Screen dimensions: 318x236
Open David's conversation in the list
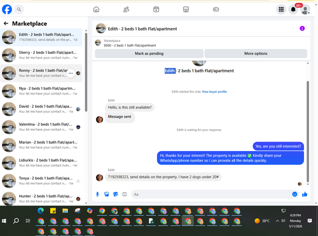click(x=41, y=109)
